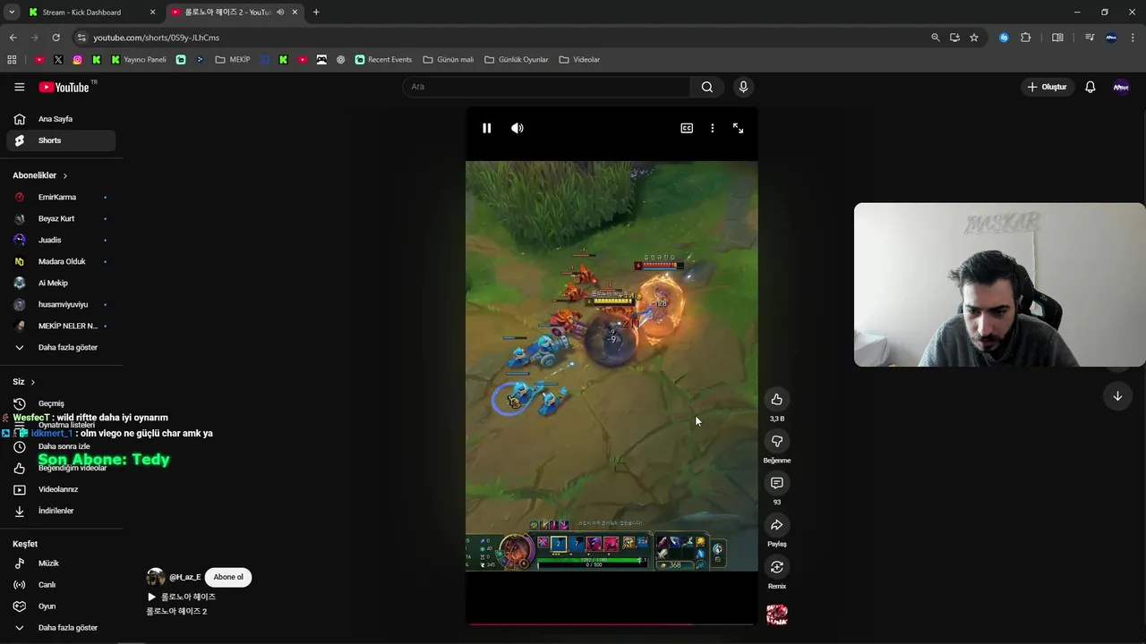1146x644 pixels.
Task: Click the Oluştur create button
Action: click(1048, 87)
